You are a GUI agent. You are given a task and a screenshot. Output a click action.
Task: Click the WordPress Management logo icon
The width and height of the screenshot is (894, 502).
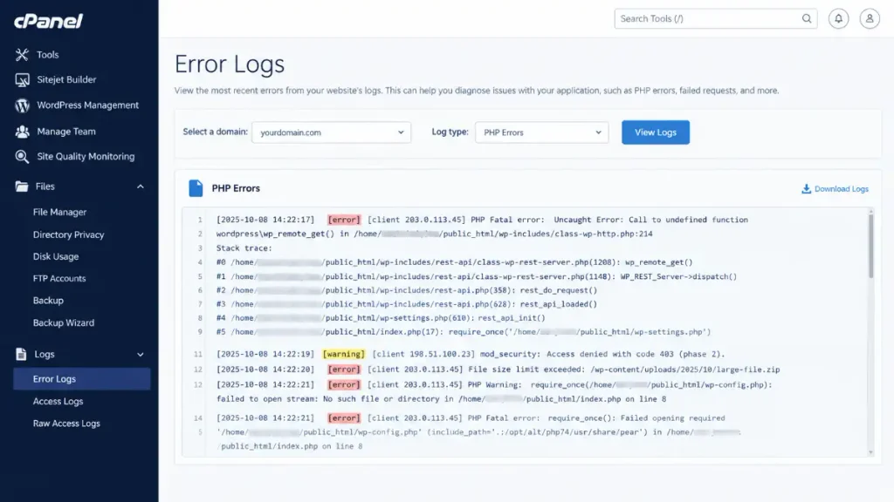(22, 105)
